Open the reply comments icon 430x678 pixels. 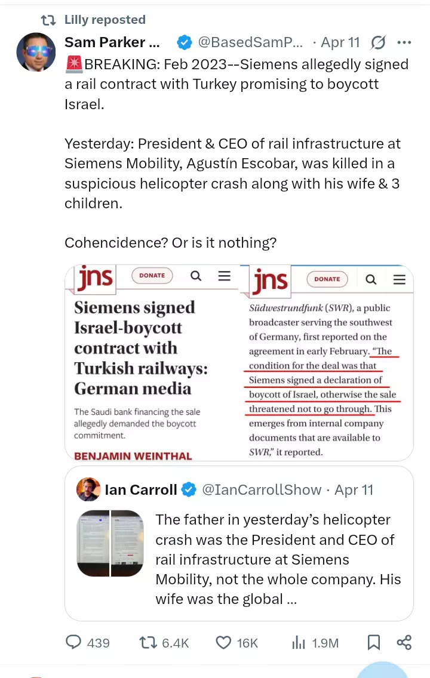[x=73, y=642]
